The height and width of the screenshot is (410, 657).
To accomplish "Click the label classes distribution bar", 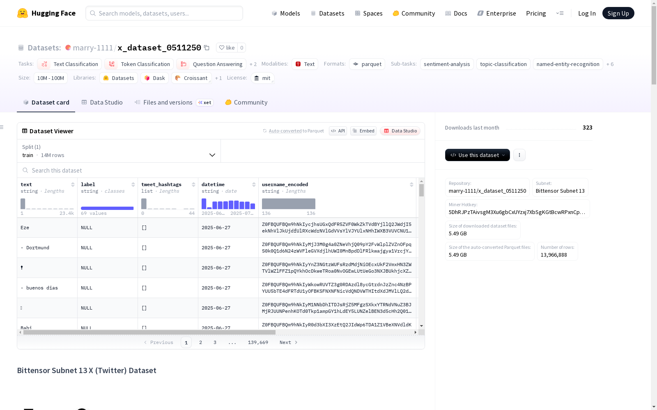I will coord(107,208).
